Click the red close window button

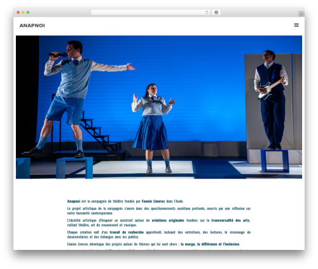tap(18, 12)
